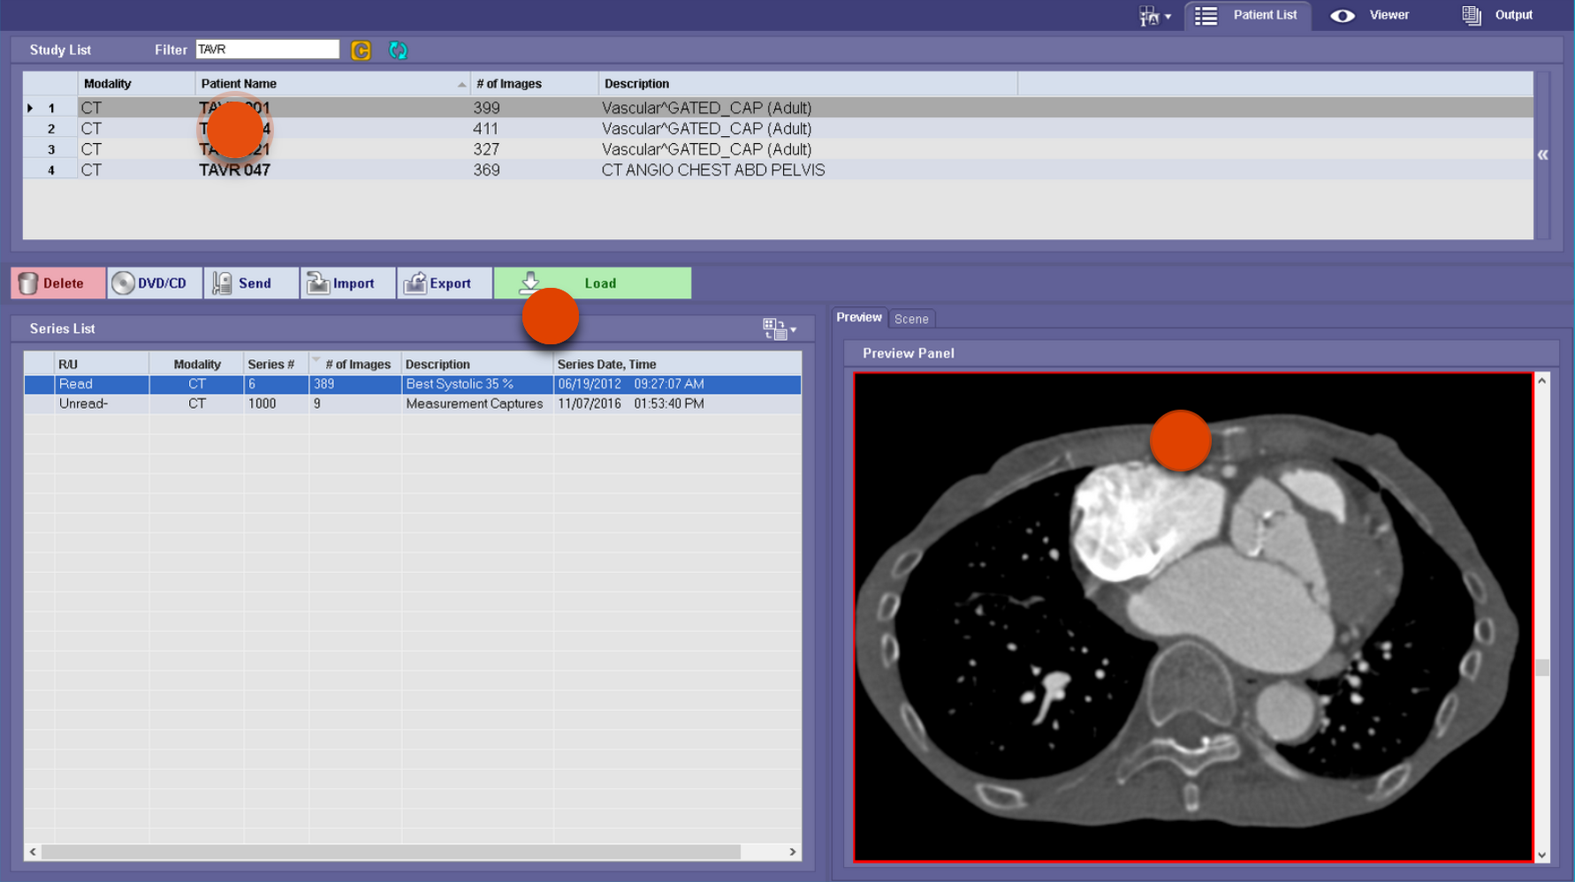The width and height of the screenshot is (1575, 882).
Task: Click the series layout view icon
Action: coord(774,328)
